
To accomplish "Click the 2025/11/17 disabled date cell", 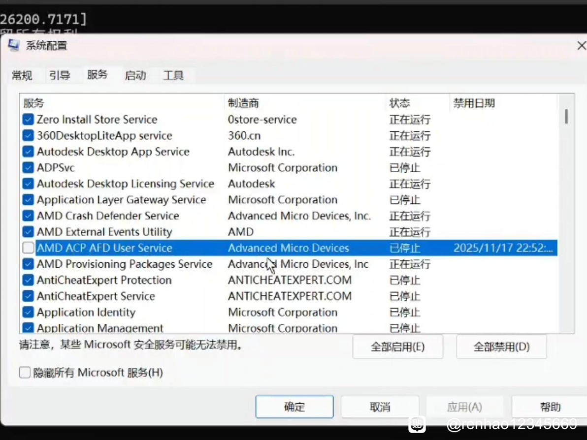I will pyautogui.click(x=503, y=248).
